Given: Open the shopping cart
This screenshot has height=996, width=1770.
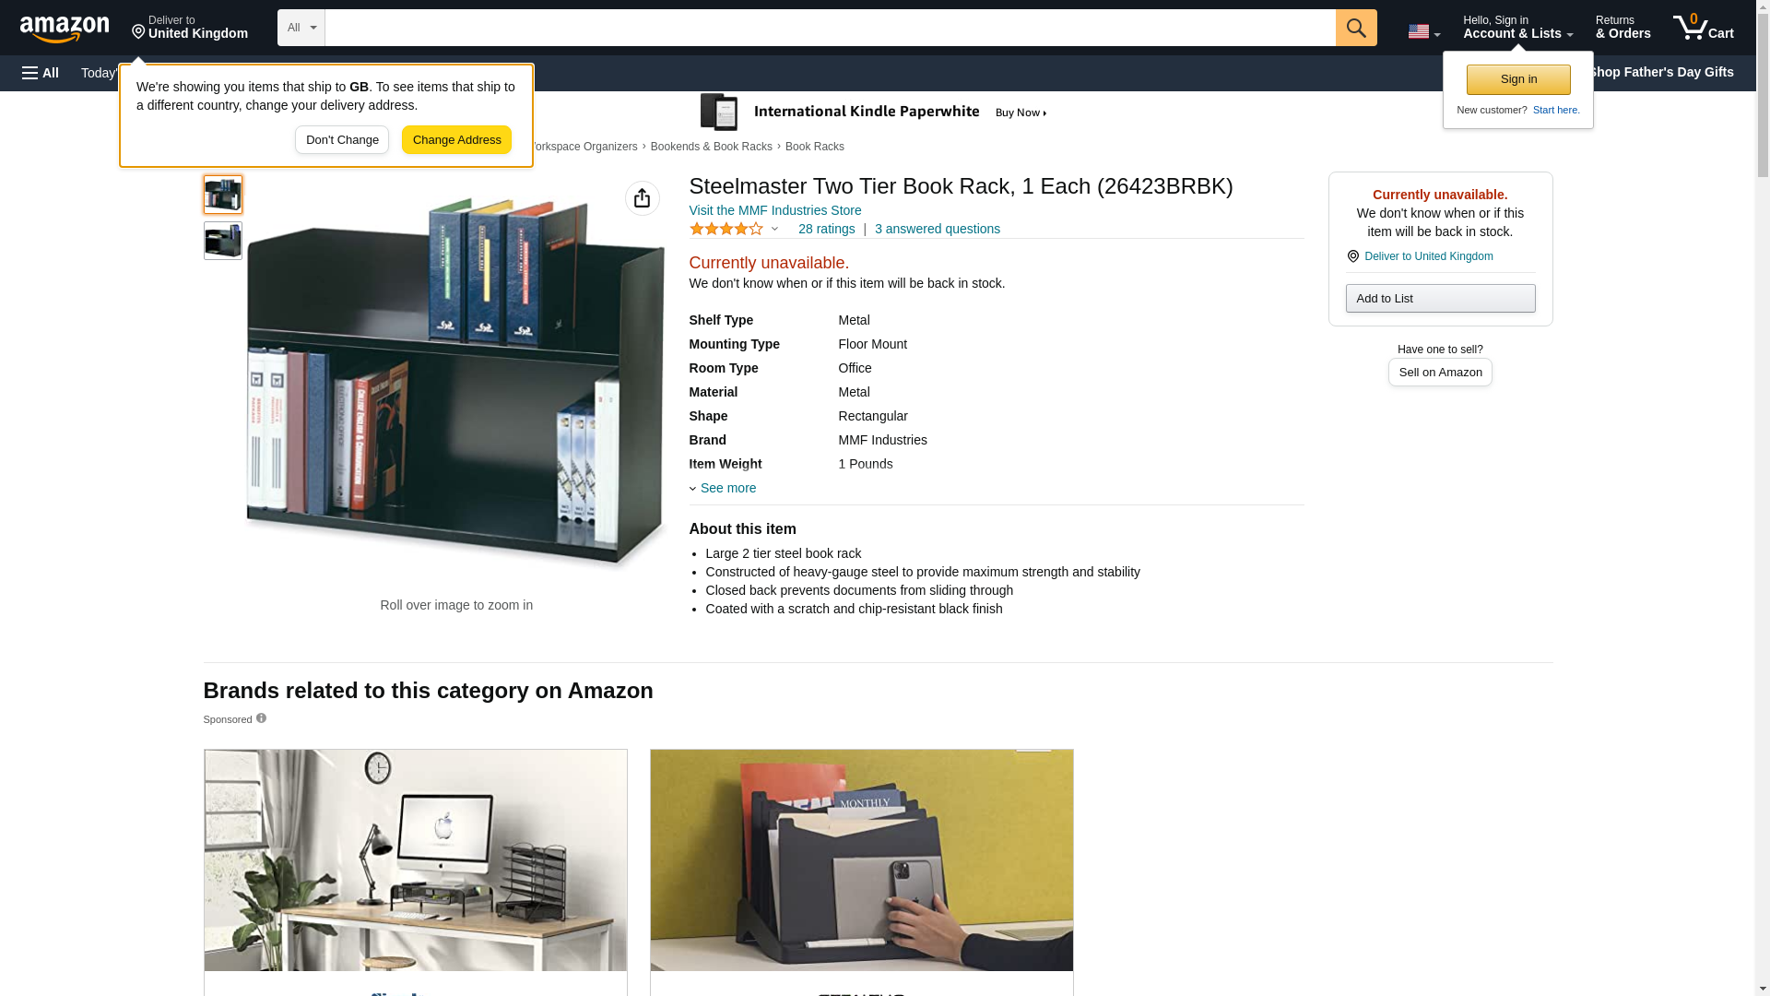Looking at the screenshot, I should tap(1704, 28).
